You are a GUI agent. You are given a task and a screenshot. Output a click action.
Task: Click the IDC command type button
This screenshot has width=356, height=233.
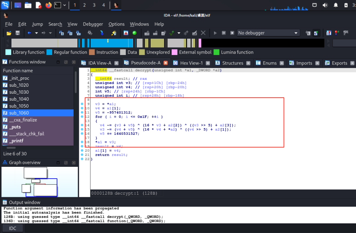pos(13,228)
